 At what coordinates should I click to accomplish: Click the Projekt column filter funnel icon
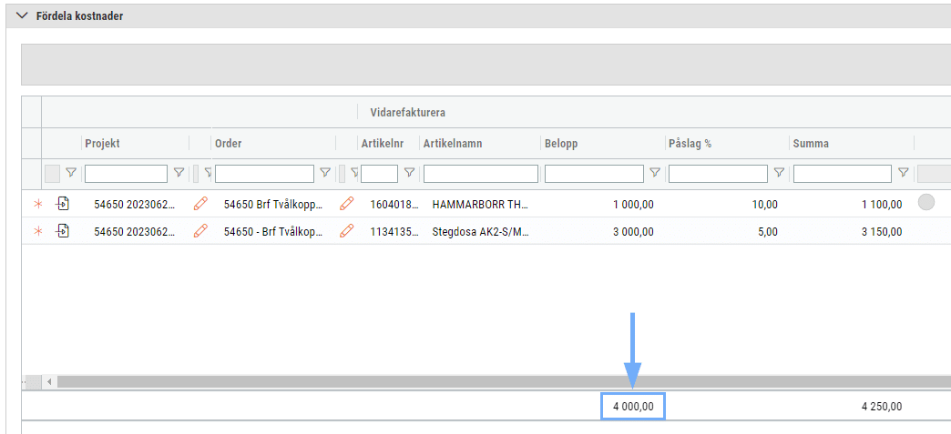pos(179,174)
